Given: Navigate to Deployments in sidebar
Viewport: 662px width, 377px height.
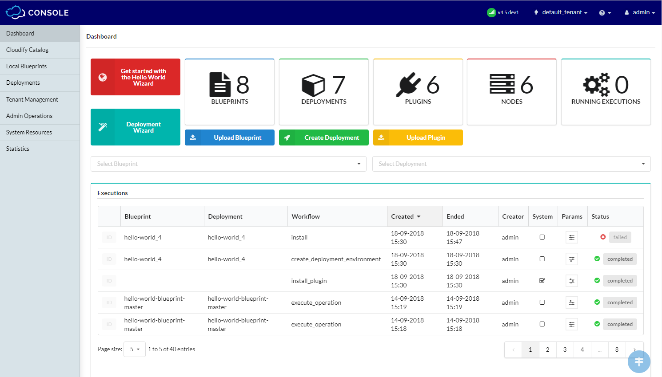Looking at the screenshot, I should tap(40, 82).
